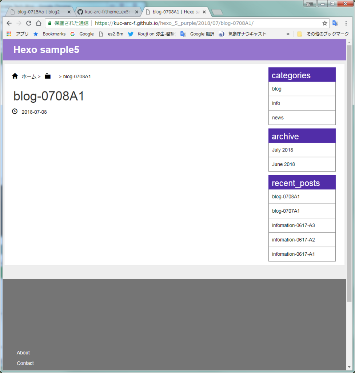Reload the current page
The height and width of the screenshot is (373, 355).
click(x=29, y=23)
